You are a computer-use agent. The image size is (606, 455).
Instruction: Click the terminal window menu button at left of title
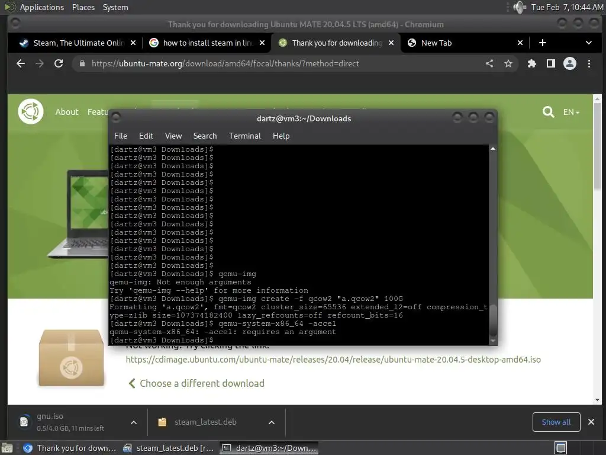(116, 118)
